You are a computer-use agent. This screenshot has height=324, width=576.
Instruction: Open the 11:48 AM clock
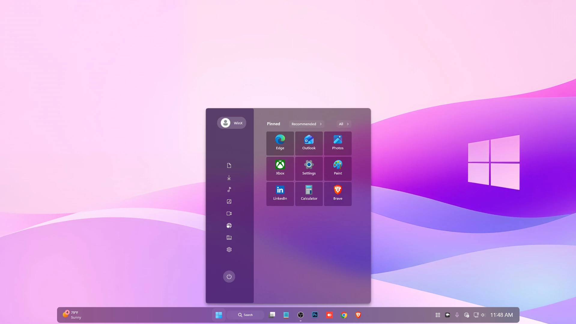pyautogui.click(x=502, y=315)
